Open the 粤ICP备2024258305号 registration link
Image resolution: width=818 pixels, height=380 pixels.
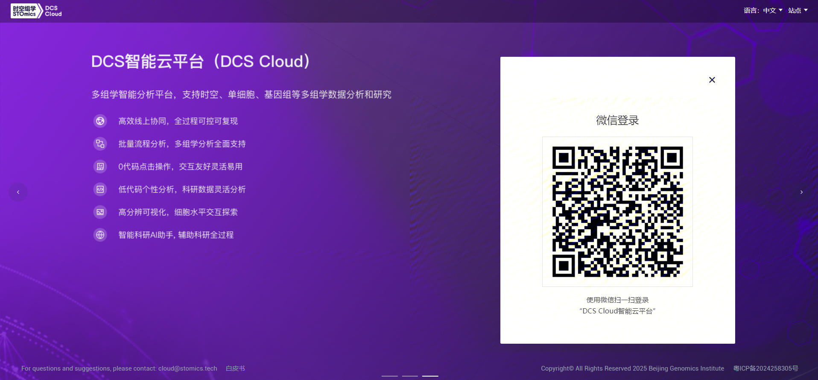[x=765, y=368]
